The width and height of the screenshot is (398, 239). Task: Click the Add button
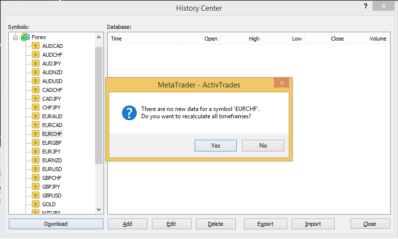[127, 224]
